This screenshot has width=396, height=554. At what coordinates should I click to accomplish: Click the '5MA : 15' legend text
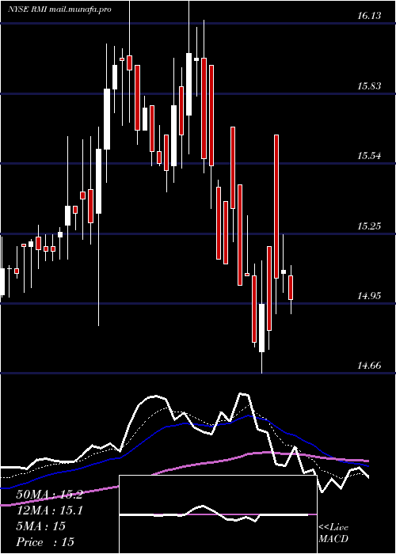(41, 526)
